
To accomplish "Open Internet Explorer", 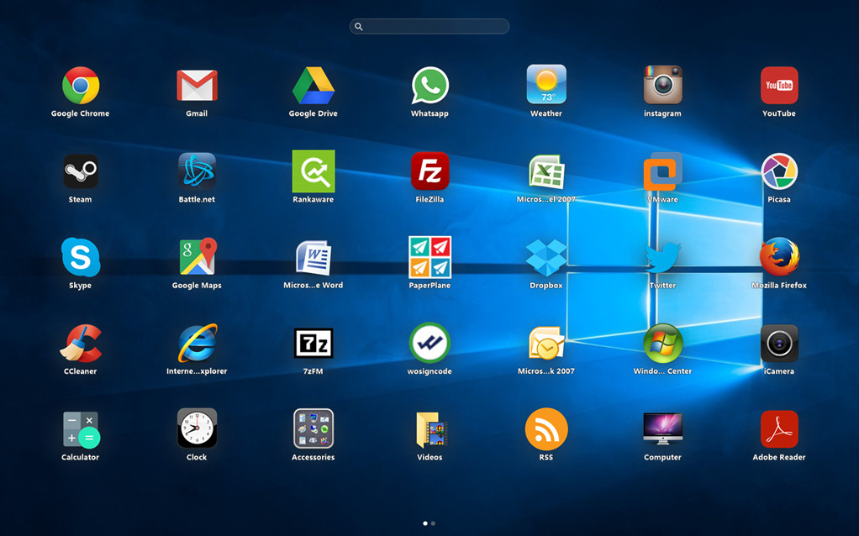I will point(198,343).
